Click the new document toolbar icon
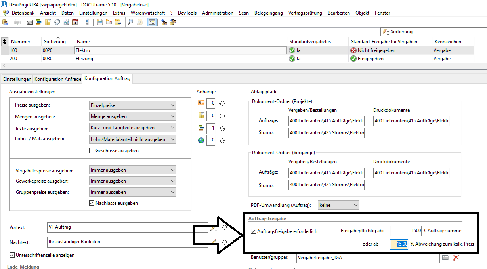The width and height of the screenshot is (487, 269). click(x=99, y=22)
